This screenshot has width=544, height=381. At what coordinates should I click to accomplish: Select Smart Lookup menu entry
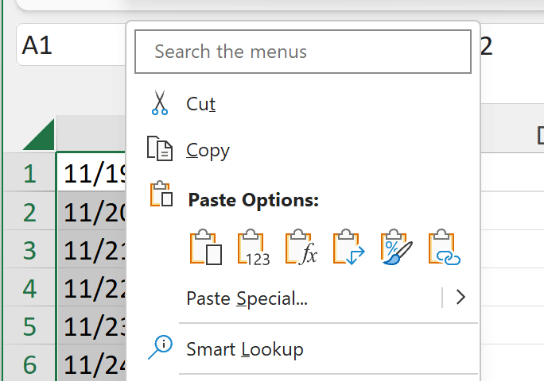tap(245, 348)
